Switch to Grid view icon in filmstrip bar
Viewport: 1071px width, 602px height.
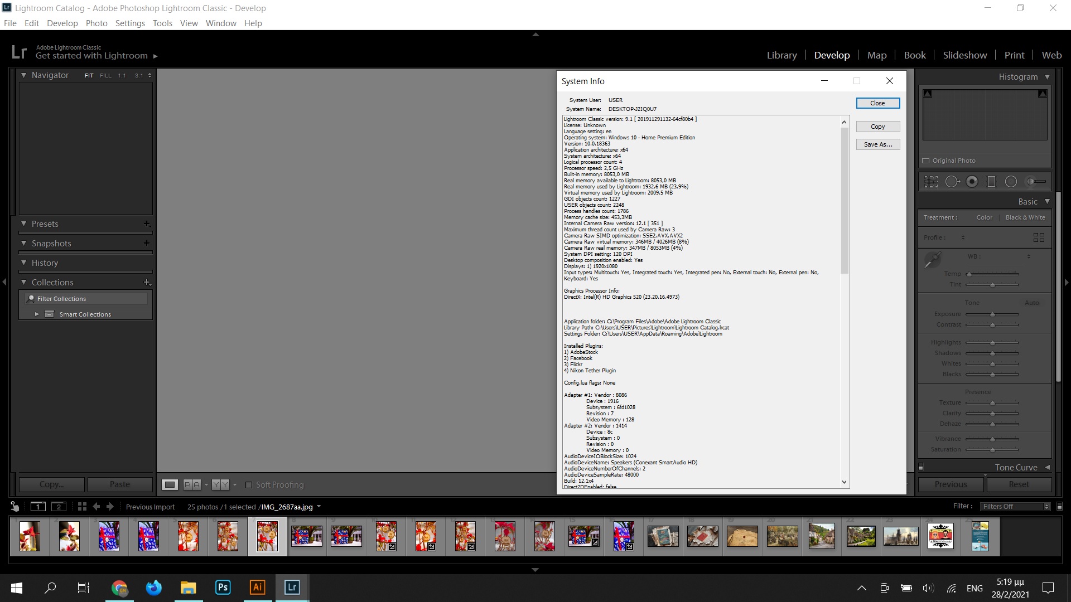[82, 507]
